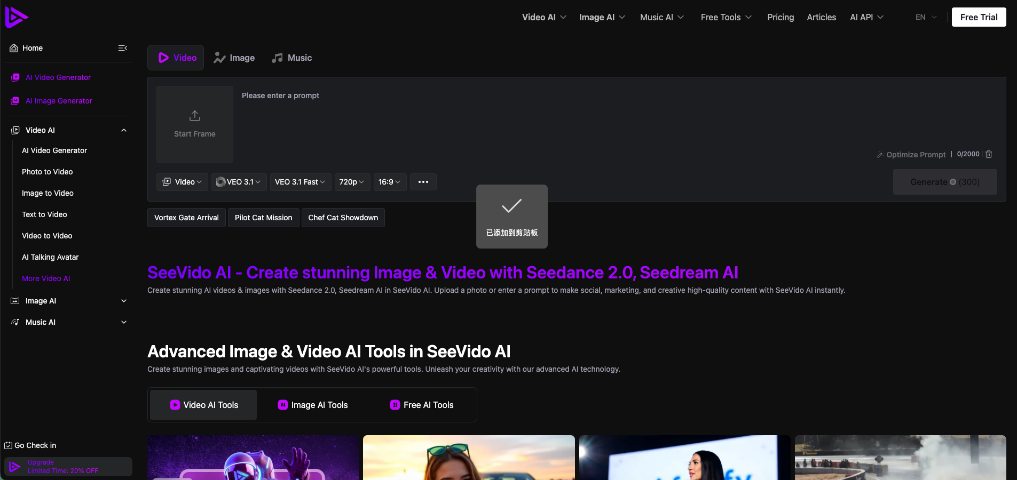Open the Video type dropdown
Viewport: 1017px width, 480px height.
pos(182,182)
